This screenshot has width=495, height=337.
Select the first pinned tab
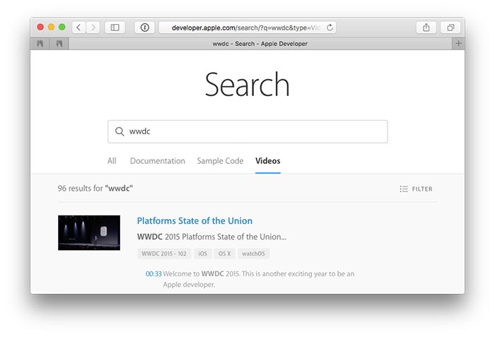40,44
